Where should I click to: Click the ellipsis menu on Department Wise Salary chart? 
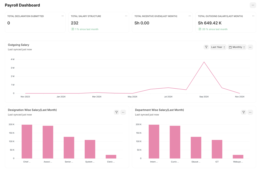(x=250, y=112)
